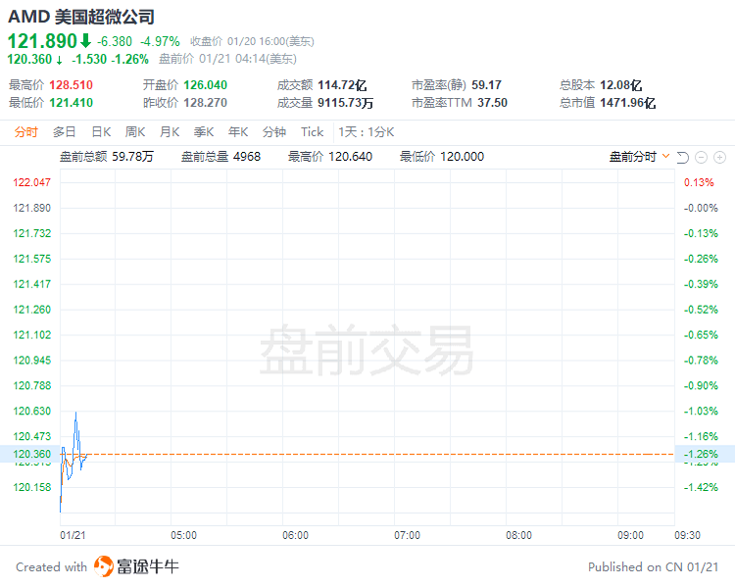Click the Created with text
This screenshot has width=735, height=587.
pos(52,566)
